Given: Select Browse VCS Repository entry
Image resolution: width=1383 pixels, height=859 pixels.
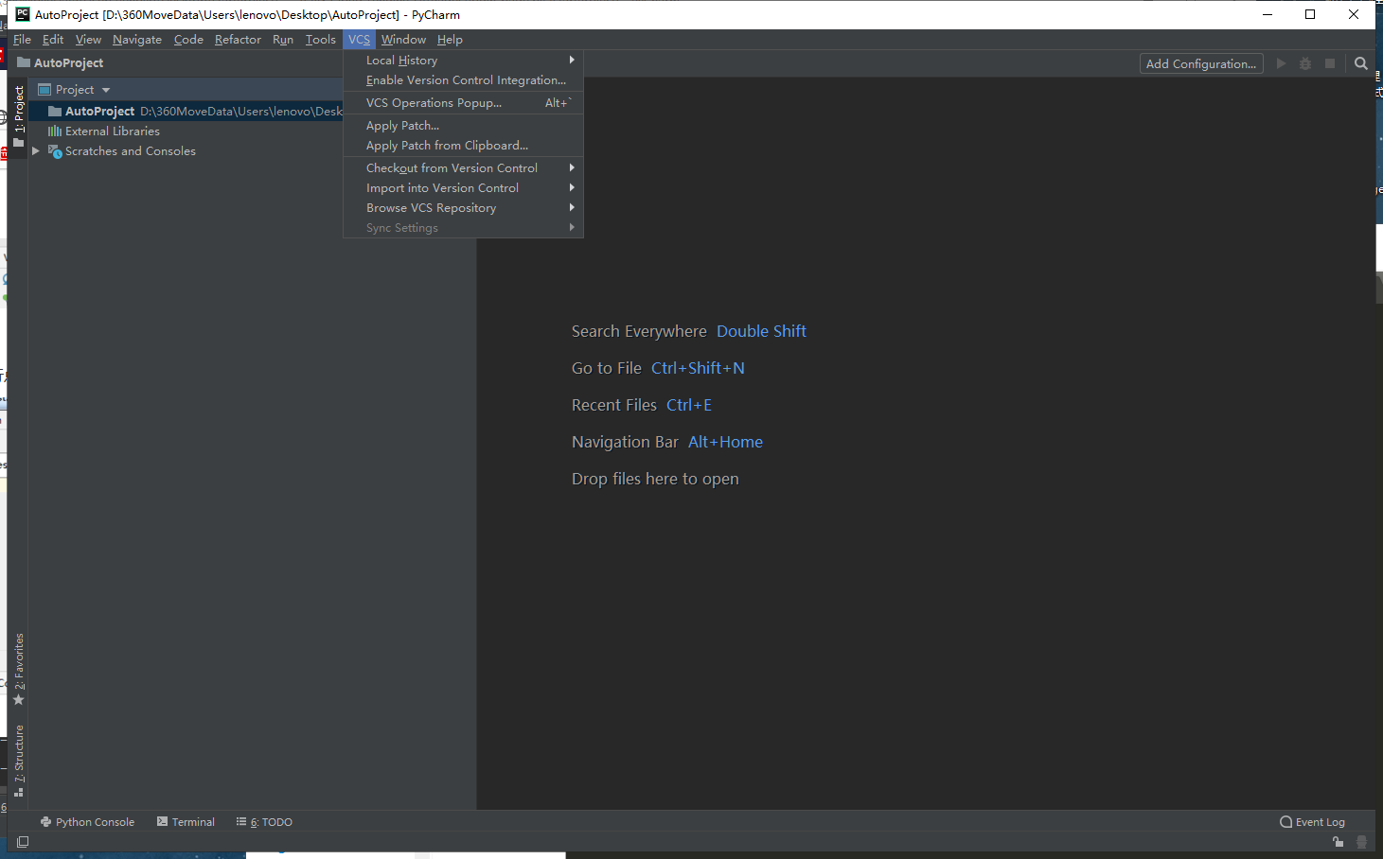Looking at the screenshot, I should (463, 207).
